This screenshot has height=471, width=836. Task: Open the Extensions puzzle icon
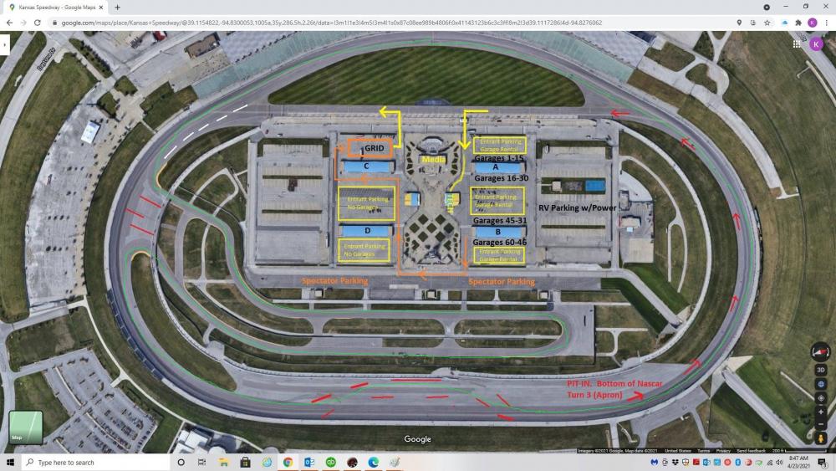(798, 23)
